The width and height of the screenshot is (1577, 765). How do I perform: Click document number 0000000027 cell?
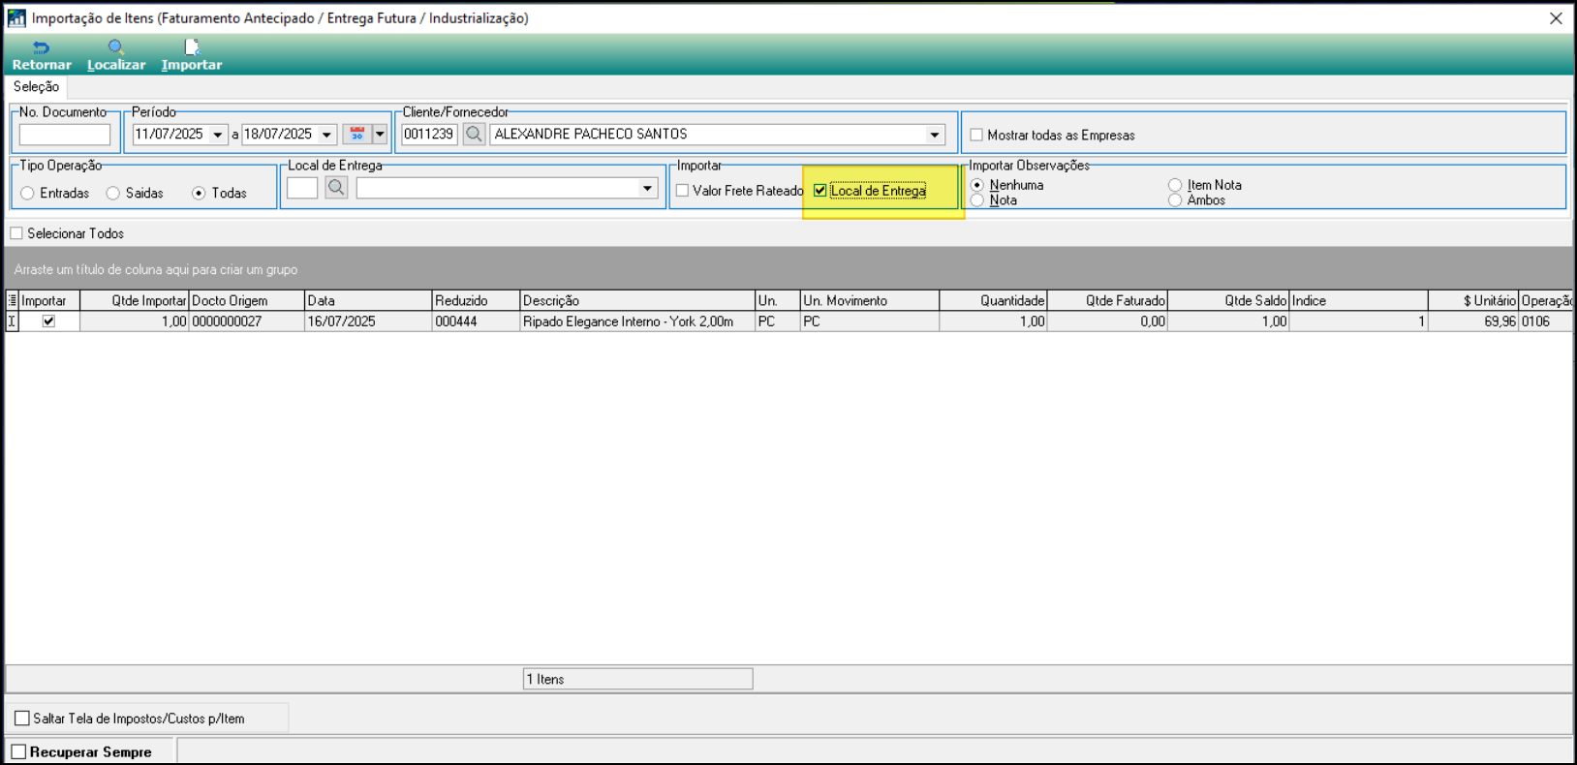(x=247, y=321)
